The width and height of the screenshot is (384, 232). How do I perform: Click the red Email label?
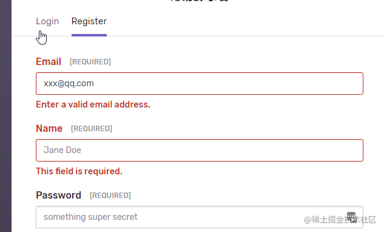(49, 61)
